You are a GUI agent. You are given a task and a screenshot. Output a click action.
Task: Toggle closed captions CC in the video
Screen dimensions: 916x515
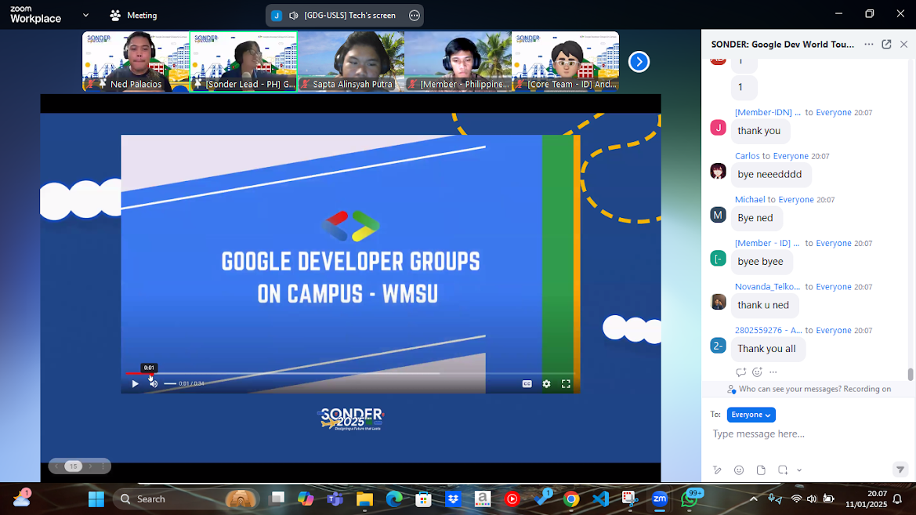tap(527, 384)
